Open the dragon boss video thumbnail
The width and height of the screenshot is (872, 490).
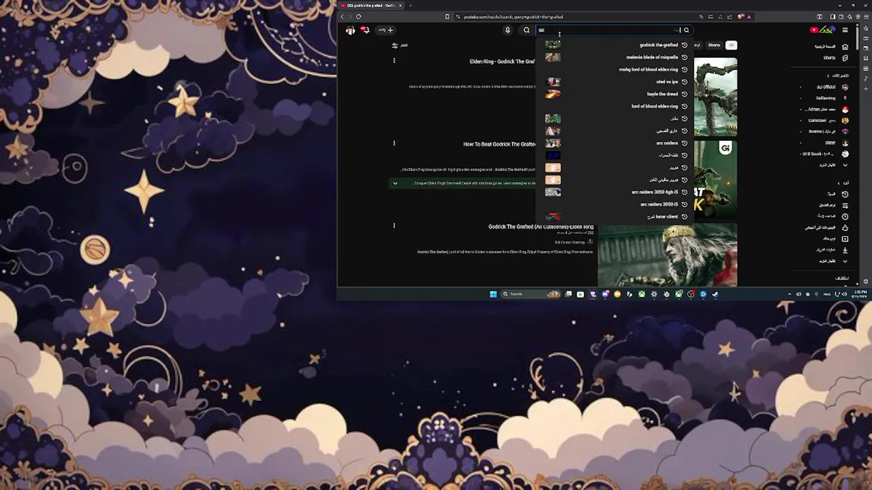pyautogui.click(x=715, y=97)
